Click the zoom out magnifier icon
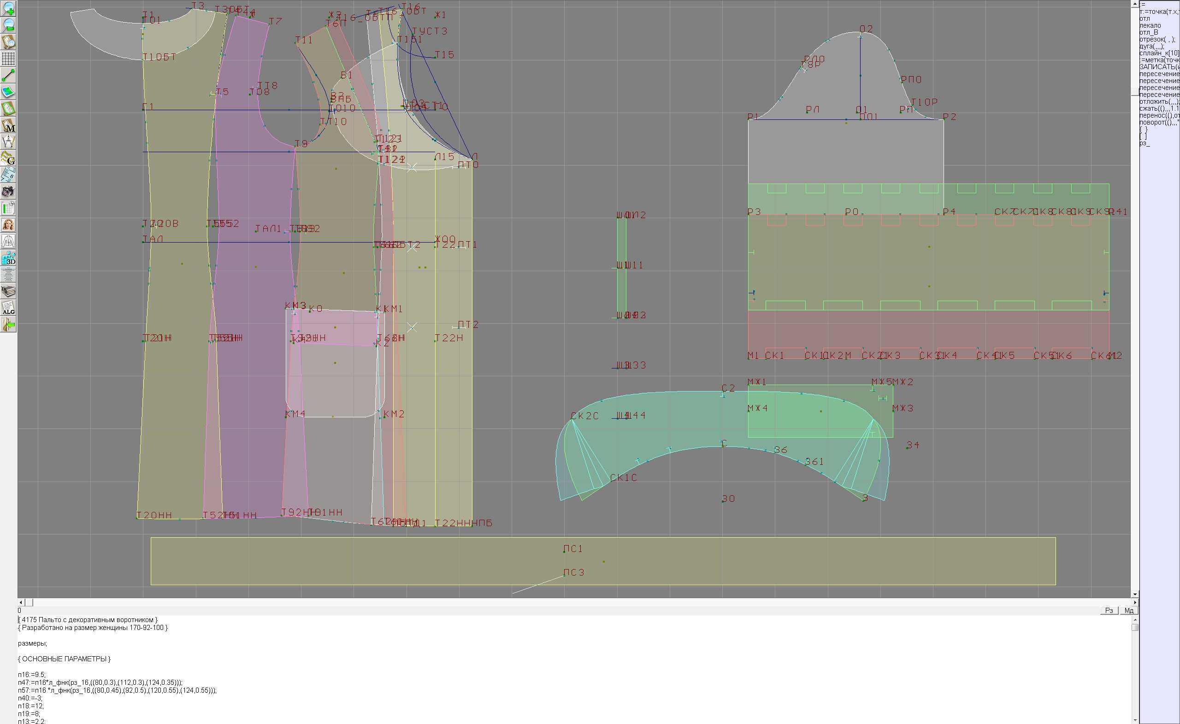The height and width of the screenshot is (724, 1180). (9, 25)
